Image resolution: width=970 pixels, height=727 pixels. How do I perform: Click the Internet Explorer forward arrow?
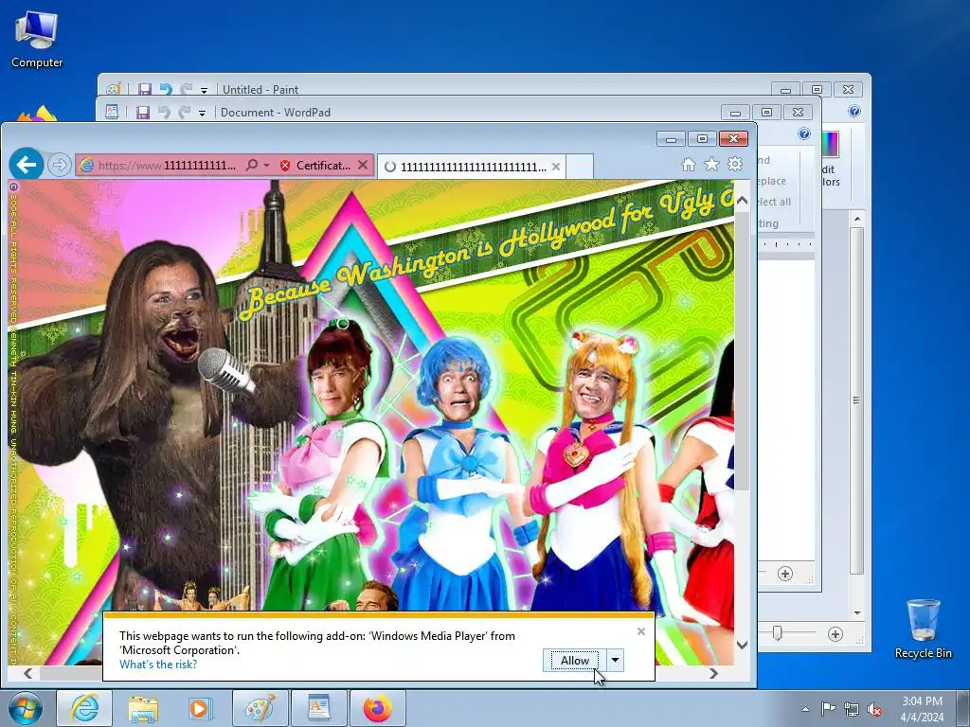[60, 165]
